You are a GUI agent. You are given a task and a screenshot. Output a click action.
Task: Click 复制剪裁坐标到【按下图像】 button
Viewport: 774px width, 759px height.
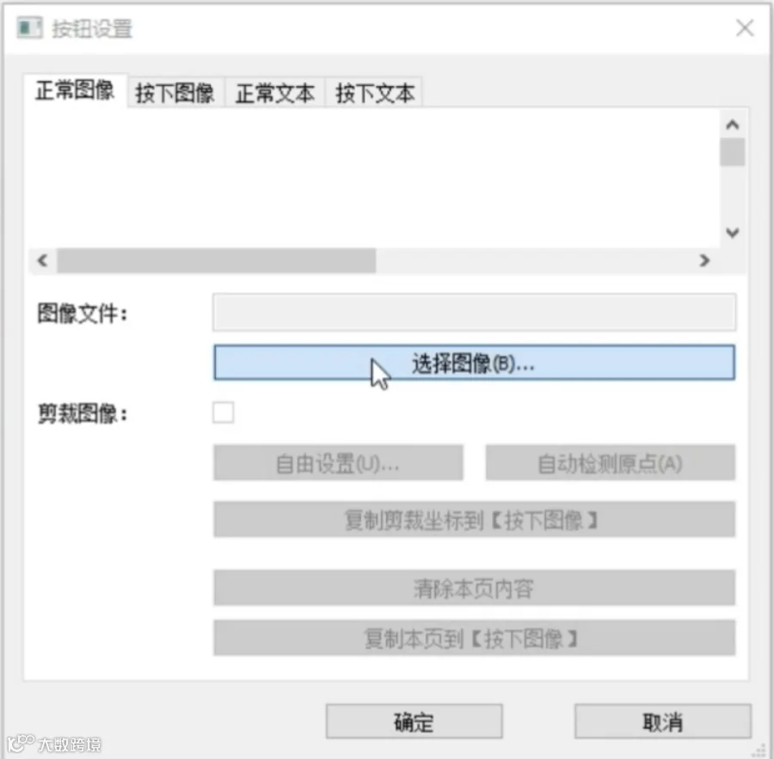pyautogui.click(x=475, y=519)
